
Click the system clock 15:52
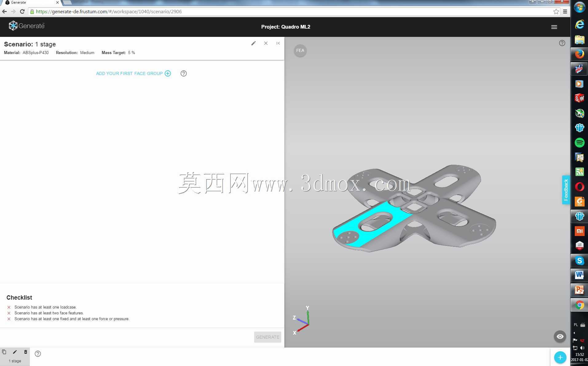579,355
